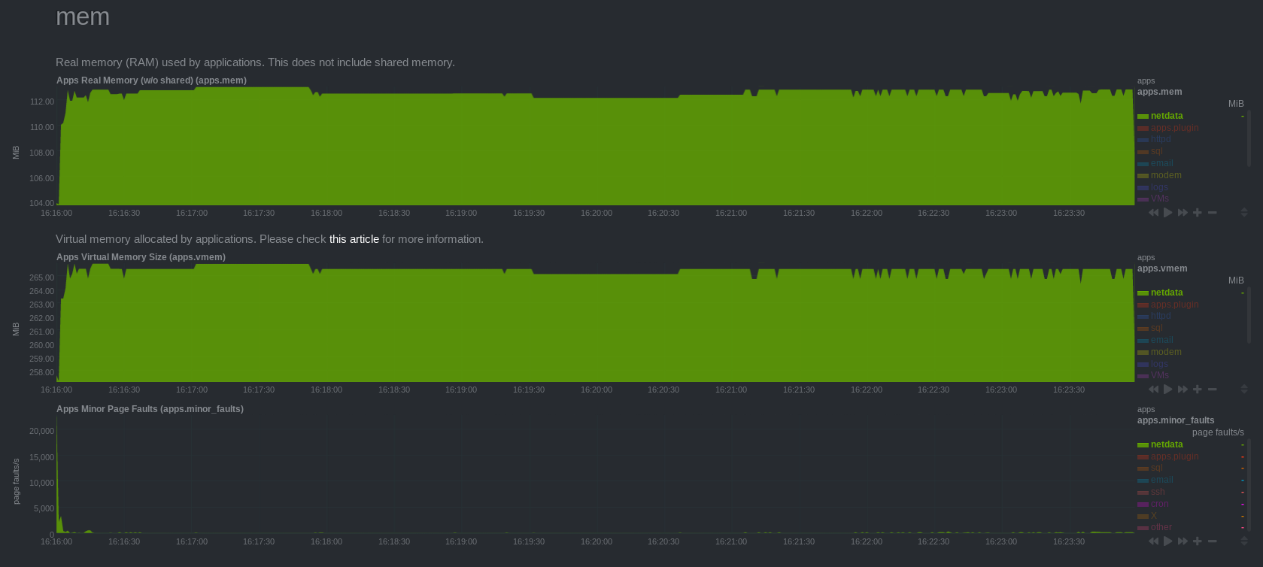The height and width of the screenshot is (567, 1263).
Task: Toggle httpd dimension in apps.vmem legend
Action: coord(1161,316)
